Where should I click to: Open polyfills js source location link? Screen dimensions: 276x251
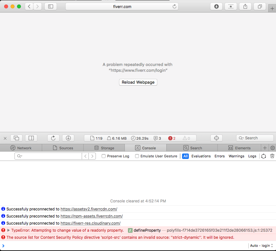point(219,230)
